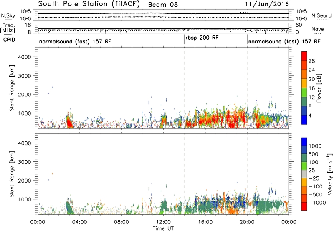
Task: Click the second "normalsound (fast) 157 RF" label
Action: [284, 41]
